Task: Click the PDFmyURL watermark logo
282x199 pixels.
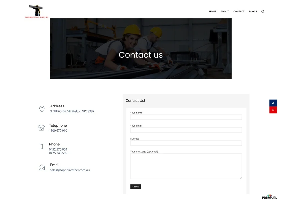Action: pyautogui.click(x=269, y=197)
